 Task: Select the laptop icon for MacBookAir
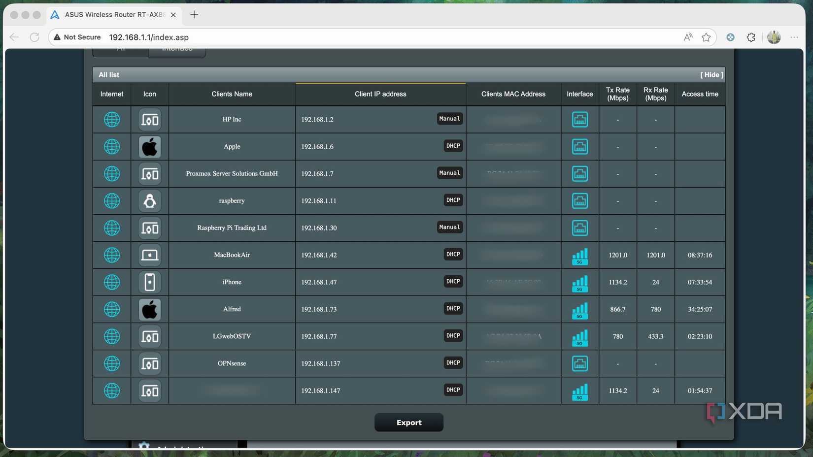(x=149, y=255)
